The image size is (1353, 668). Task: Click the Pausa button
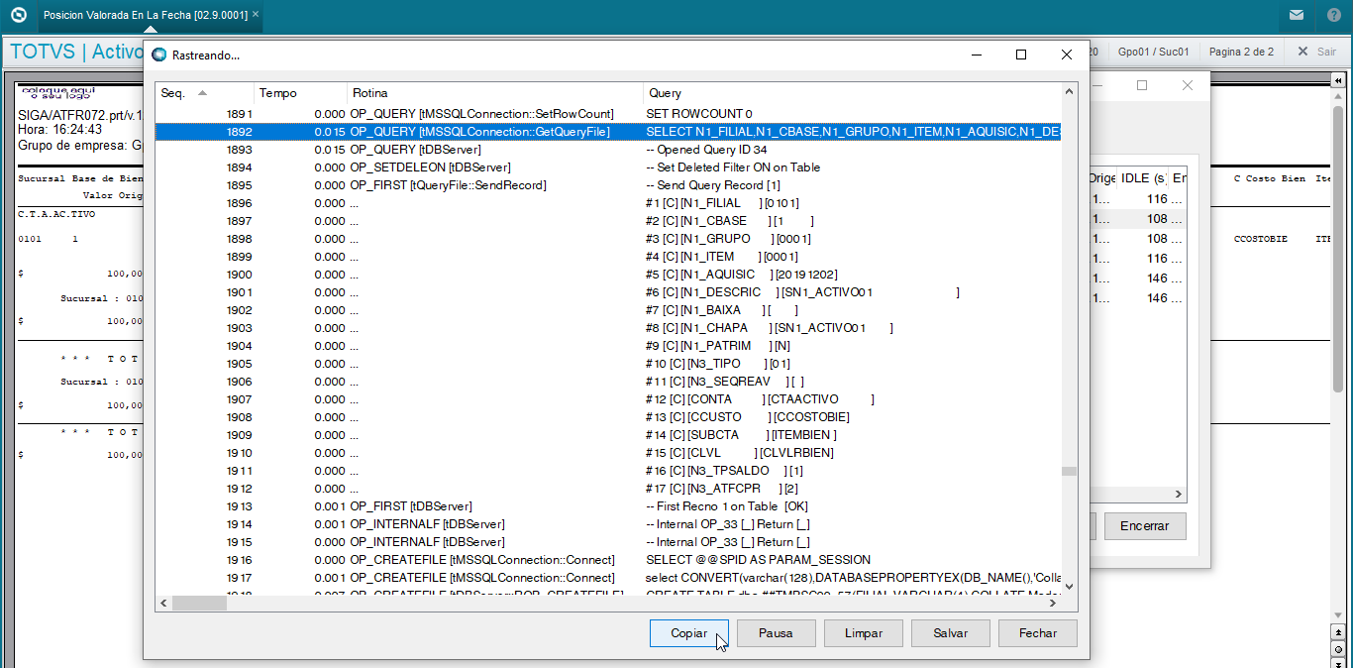777,633
